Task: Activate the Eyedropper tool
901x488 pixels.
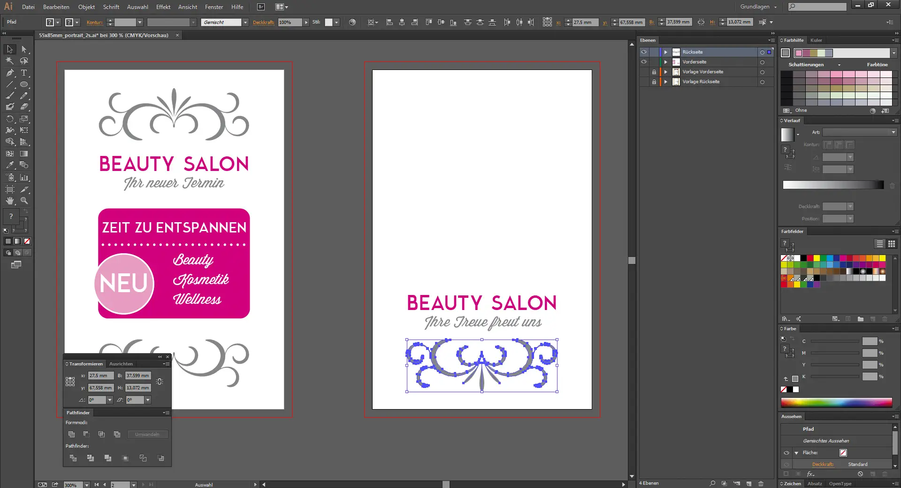Action: (x=10, y=165)
